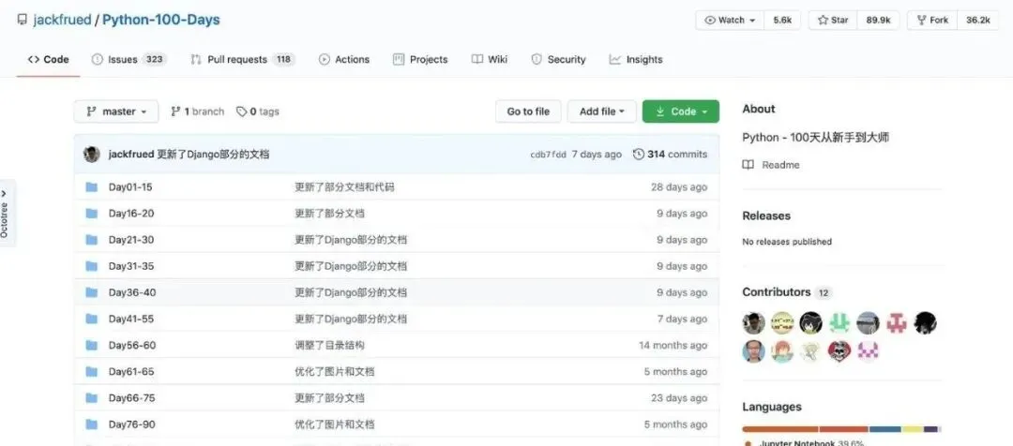Open purple identicon contributor avatar

[x=868, y=351]
